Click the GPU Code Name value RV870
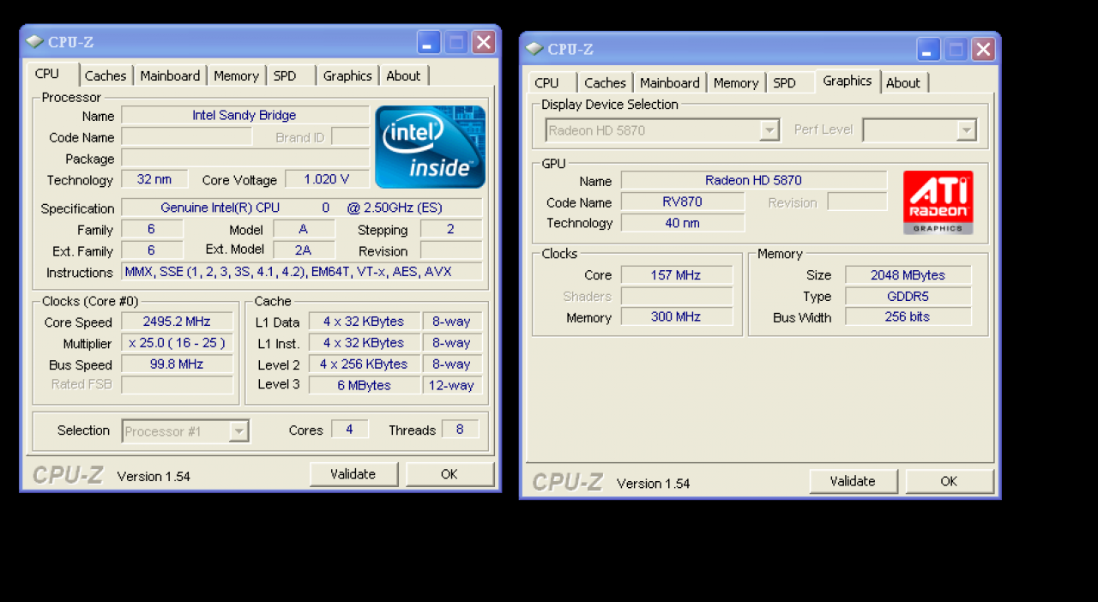This screenshot has width=1098, height=602. point(683,202)
